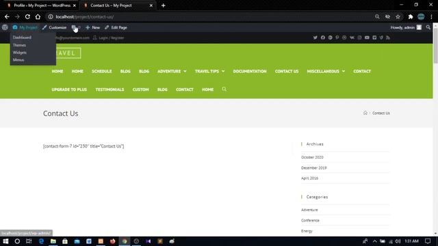Reload the page with browser refresh button
Image resolution: width=438 pixels, height=246 pixels.
point(27,16)
